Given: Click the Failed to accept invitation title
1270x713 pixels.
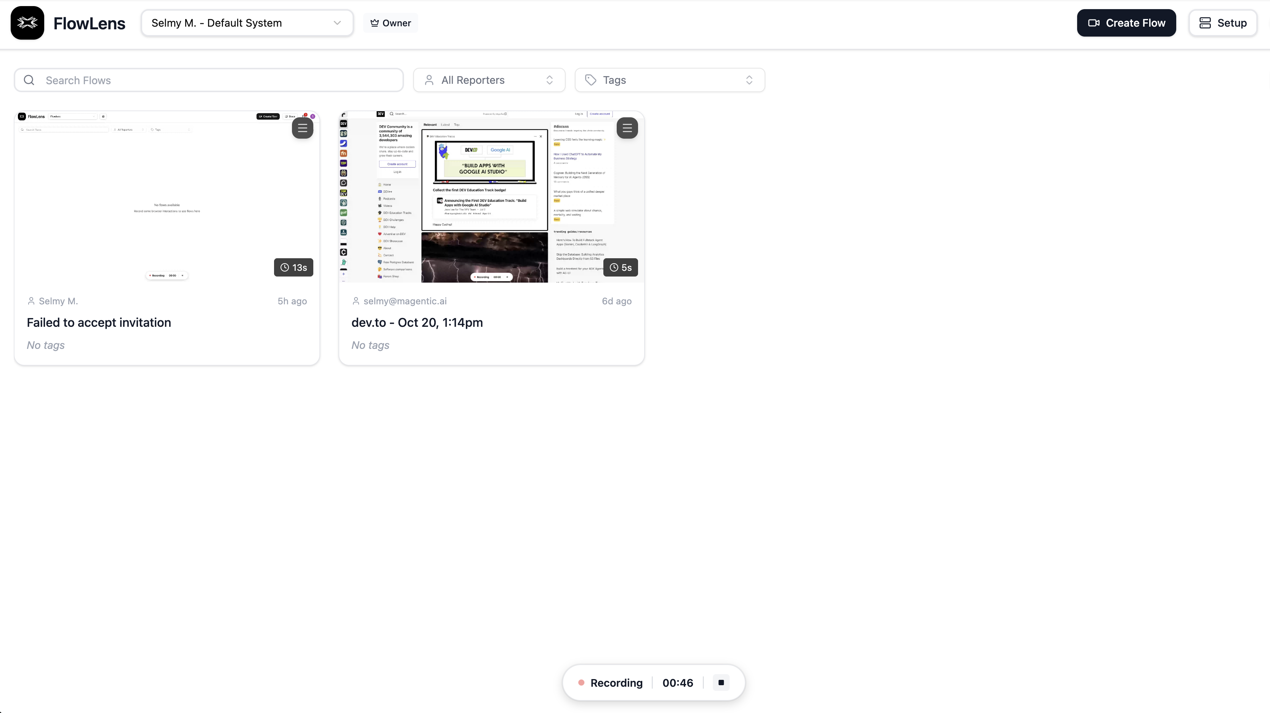Looking at the screenshot, I should click(99, 322).
